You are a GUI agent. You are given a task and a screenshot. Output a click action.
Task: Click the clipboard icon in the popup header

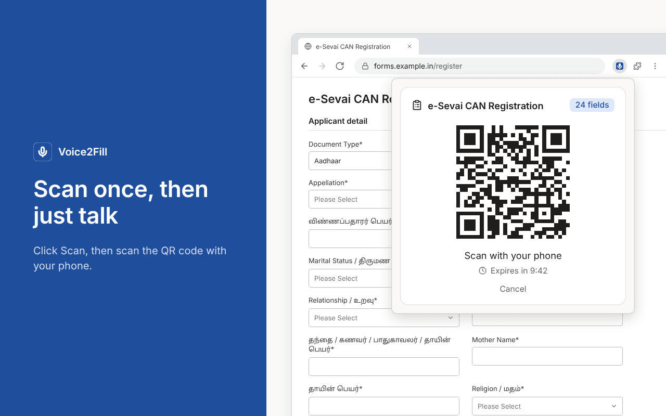coord(417,106)
